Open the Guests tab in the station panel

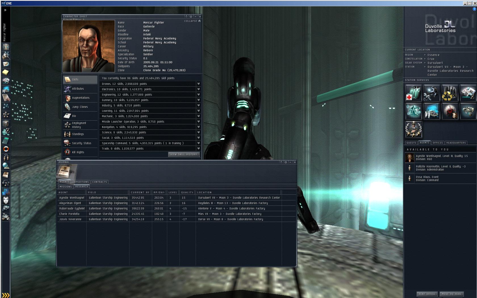tap(411, 143)
